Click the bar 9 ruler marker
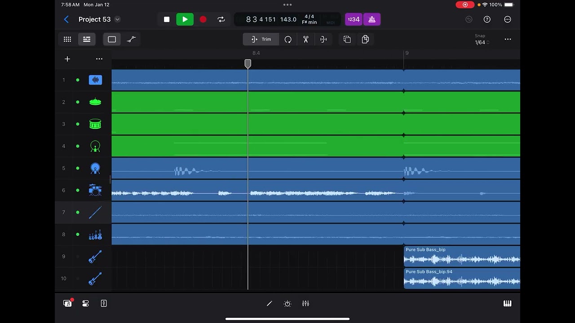 tap(407, 53)
